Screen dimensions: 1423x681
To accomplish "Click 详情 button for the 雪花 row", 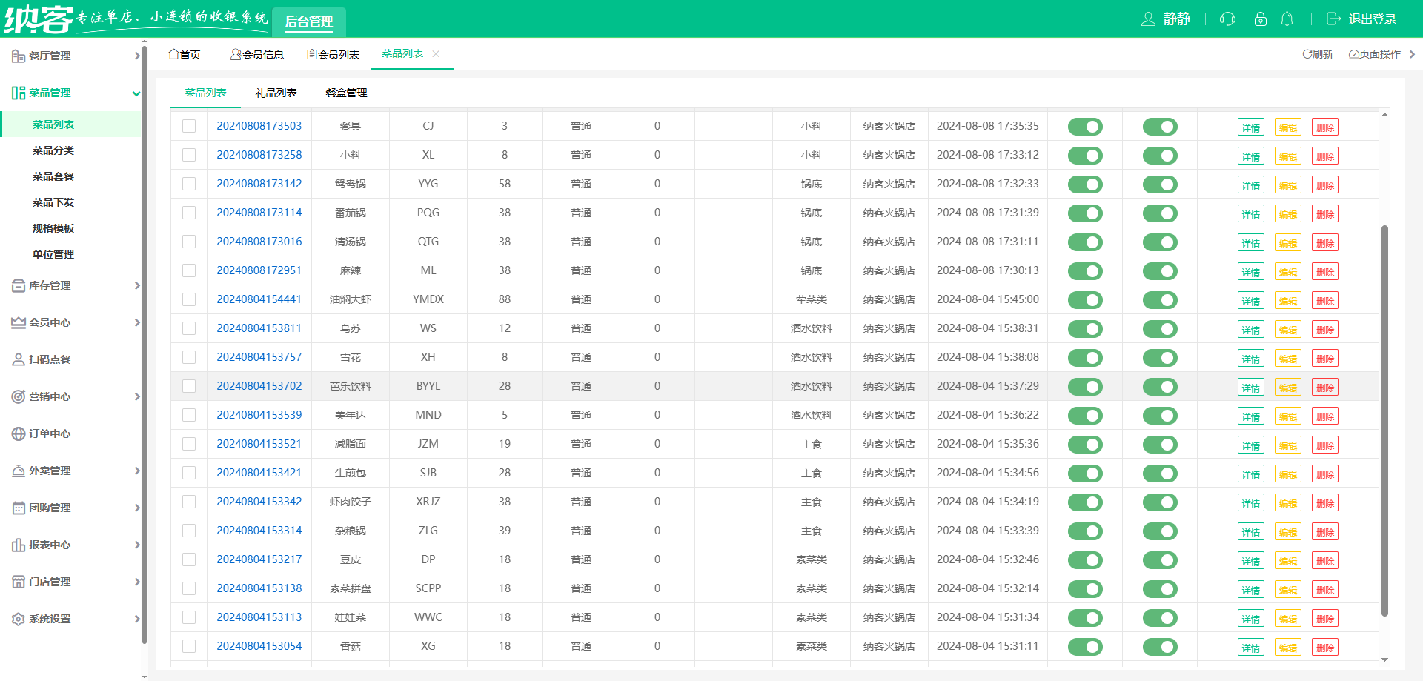I will pyautogui.click(x=1250, y=359).
